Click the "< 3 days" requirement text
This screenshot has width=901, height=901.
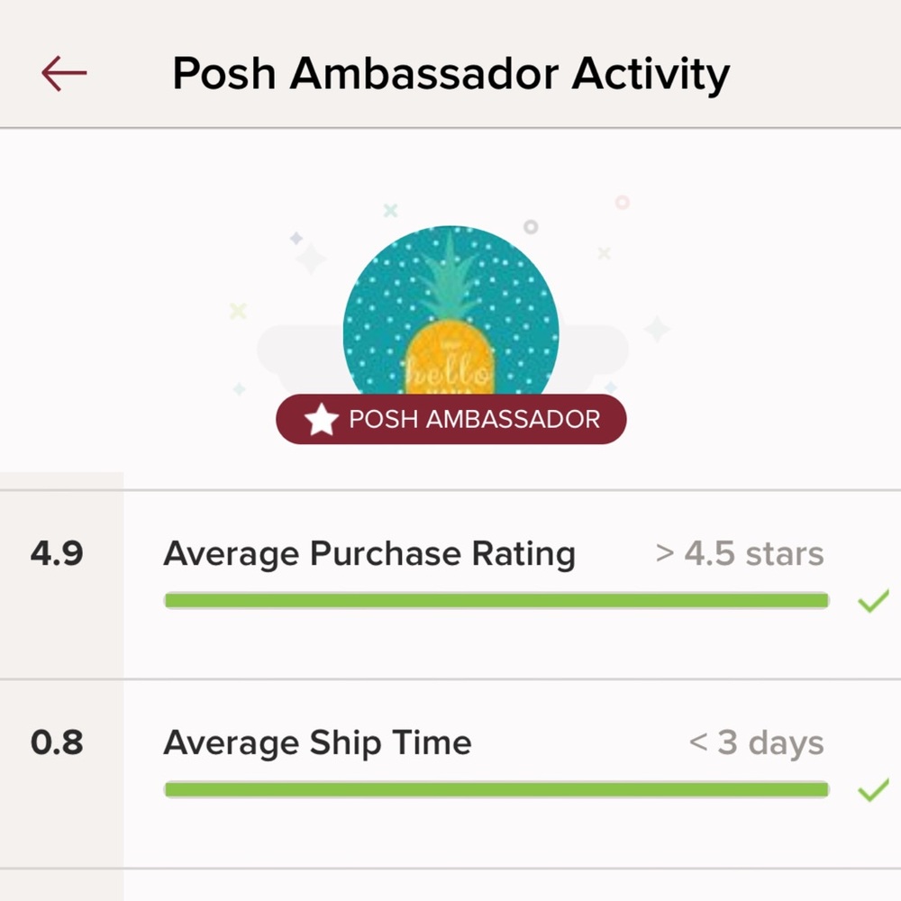click(x=756, y=743)
